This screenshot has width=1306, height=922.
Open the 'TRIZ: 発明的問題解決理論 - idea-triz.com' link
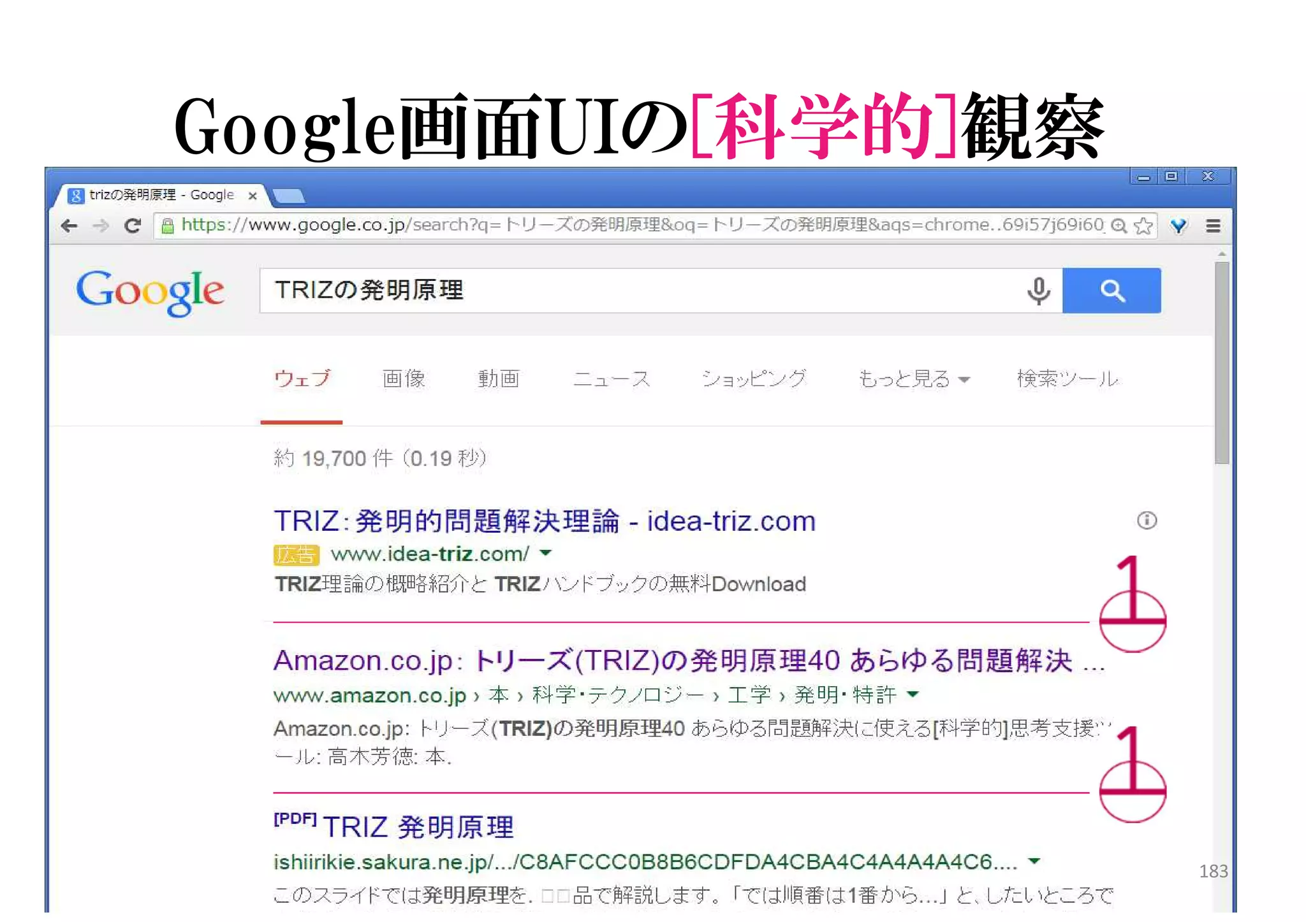(545, 521)
